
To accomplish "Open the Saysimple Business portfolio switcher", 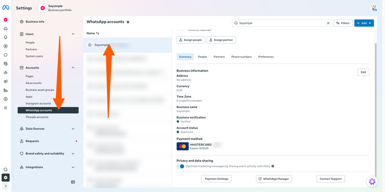I will [x=55, y=8].
